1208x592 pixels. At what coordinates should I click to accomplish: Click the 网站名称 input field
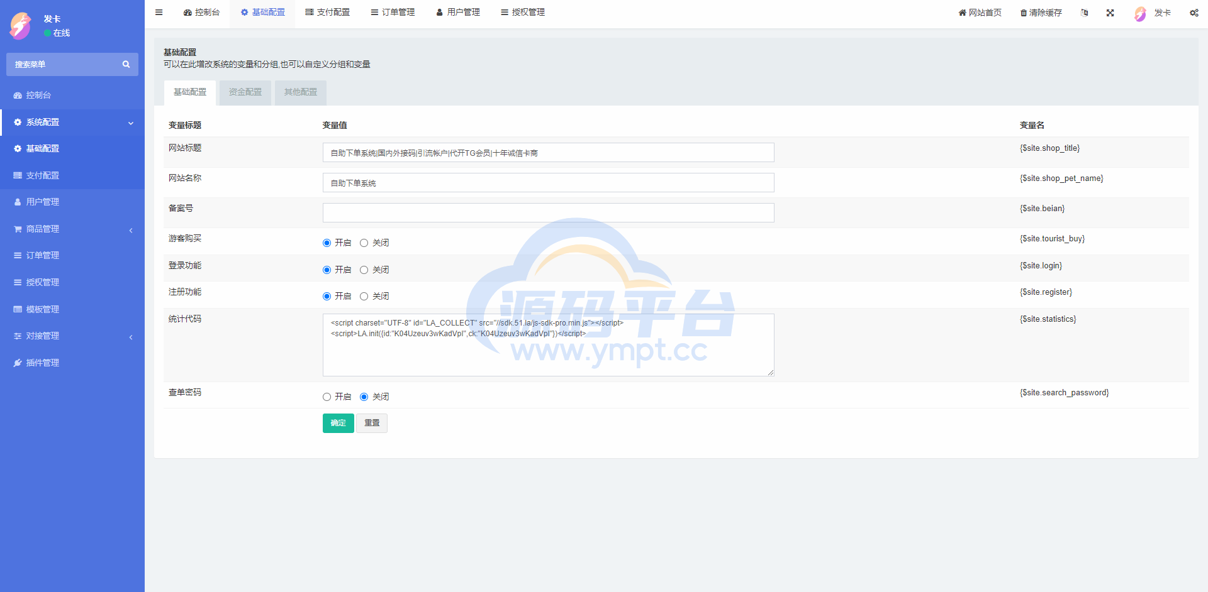pos(549,183)
